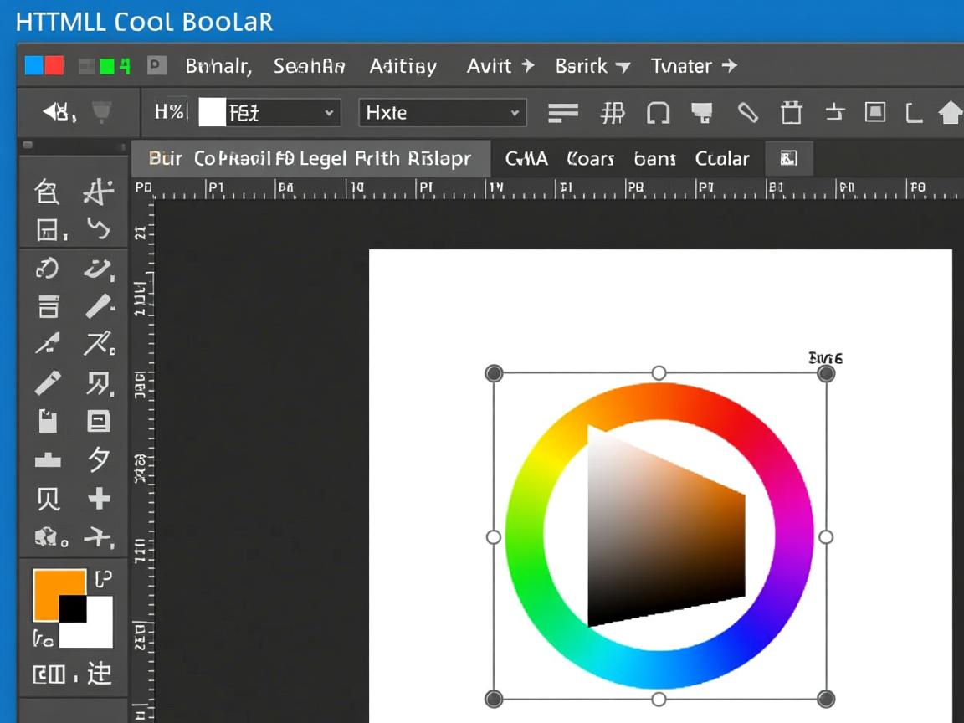Swap foreground and background colors

102,578
